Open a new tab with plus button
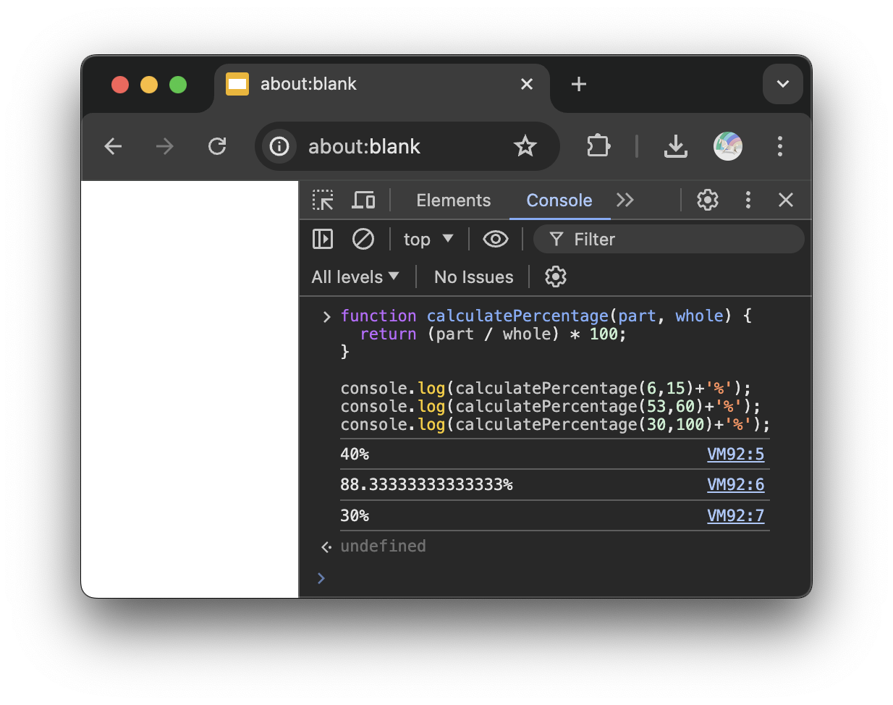The image size is (893, 705). 579,84
